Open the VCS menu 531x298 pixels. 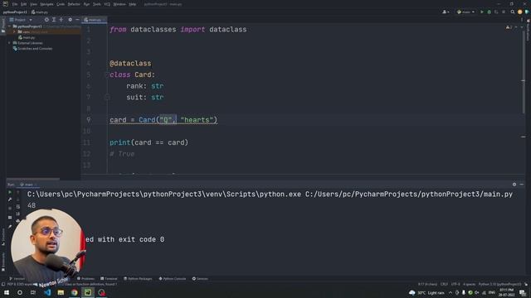[107, 4]
